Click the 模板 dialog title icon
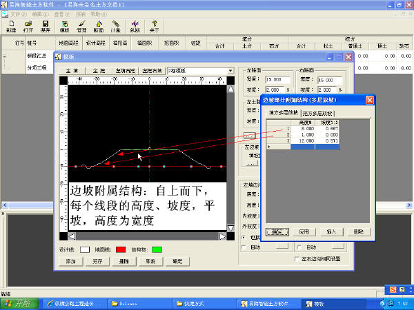The image size is (414, 310). (x=59, y=56)
